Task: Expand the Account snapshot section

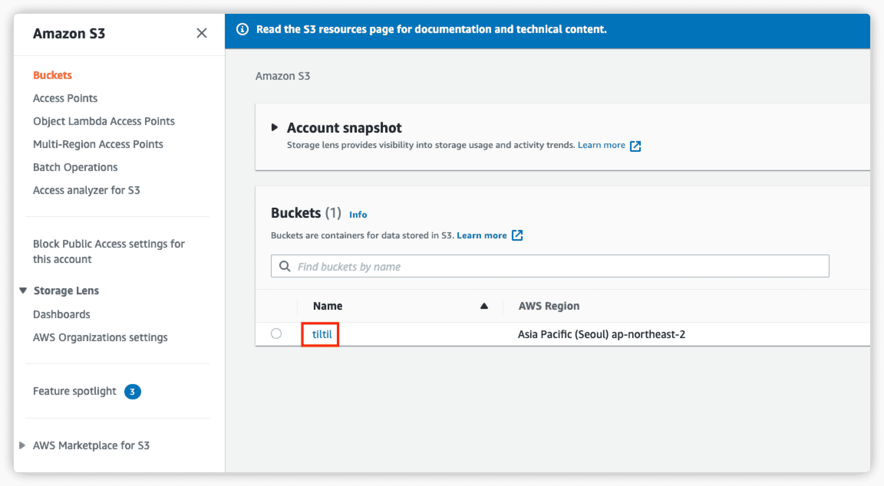Action: click(274, 127)
